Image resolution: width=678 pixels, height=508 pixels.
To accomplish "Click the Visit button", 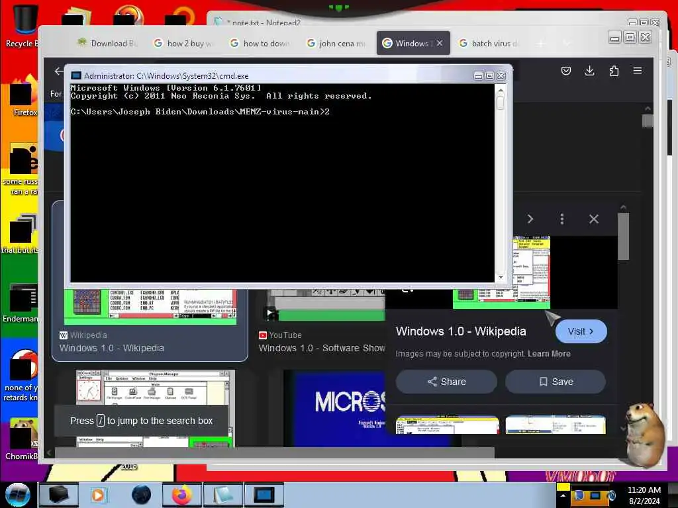I will pos(581,331).
